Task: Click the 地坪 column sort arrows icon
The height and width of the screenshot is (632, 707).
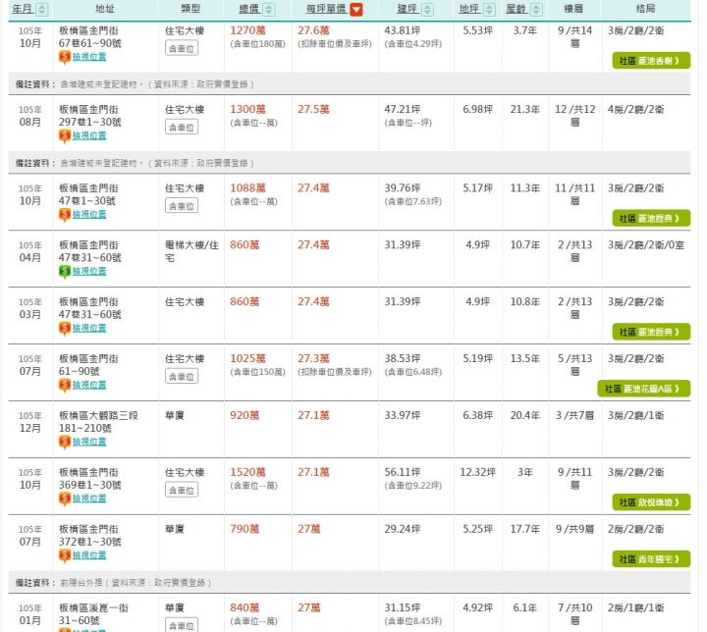Action: click(x=489, y=9)
